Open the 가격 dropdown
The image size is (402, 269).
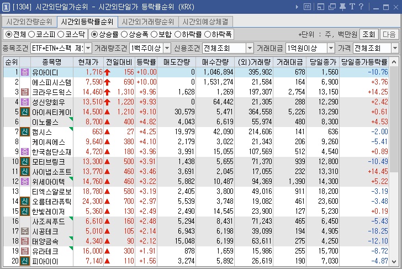coord(395,48)
